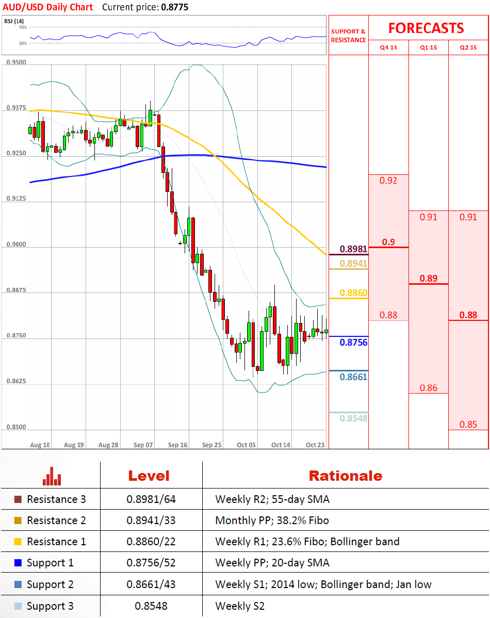490x618 pixels.
Task: Click the level cell 0.8941/33
Action: pos(151,521)
